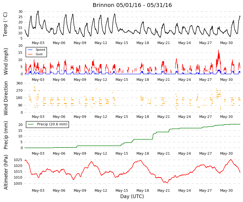Click the chart title Brinnon 05/01/16 - 05/31/16
Screen dimensions: 243x202
(x=132, y=5)
